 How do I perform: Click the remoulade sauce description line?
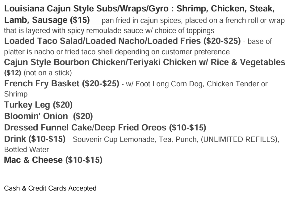(x=109, y=31)
